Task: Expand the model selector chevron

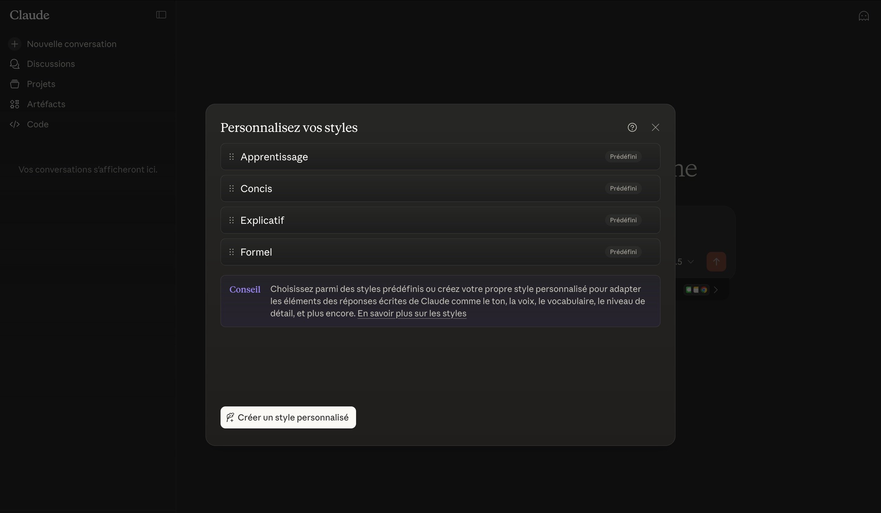Action: click(x=690, y=262)
